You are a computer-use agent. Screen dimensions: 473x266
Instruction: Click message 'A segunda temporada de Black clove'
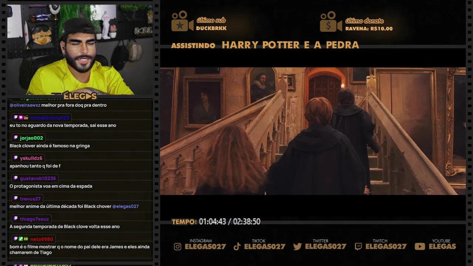(65, 227)
